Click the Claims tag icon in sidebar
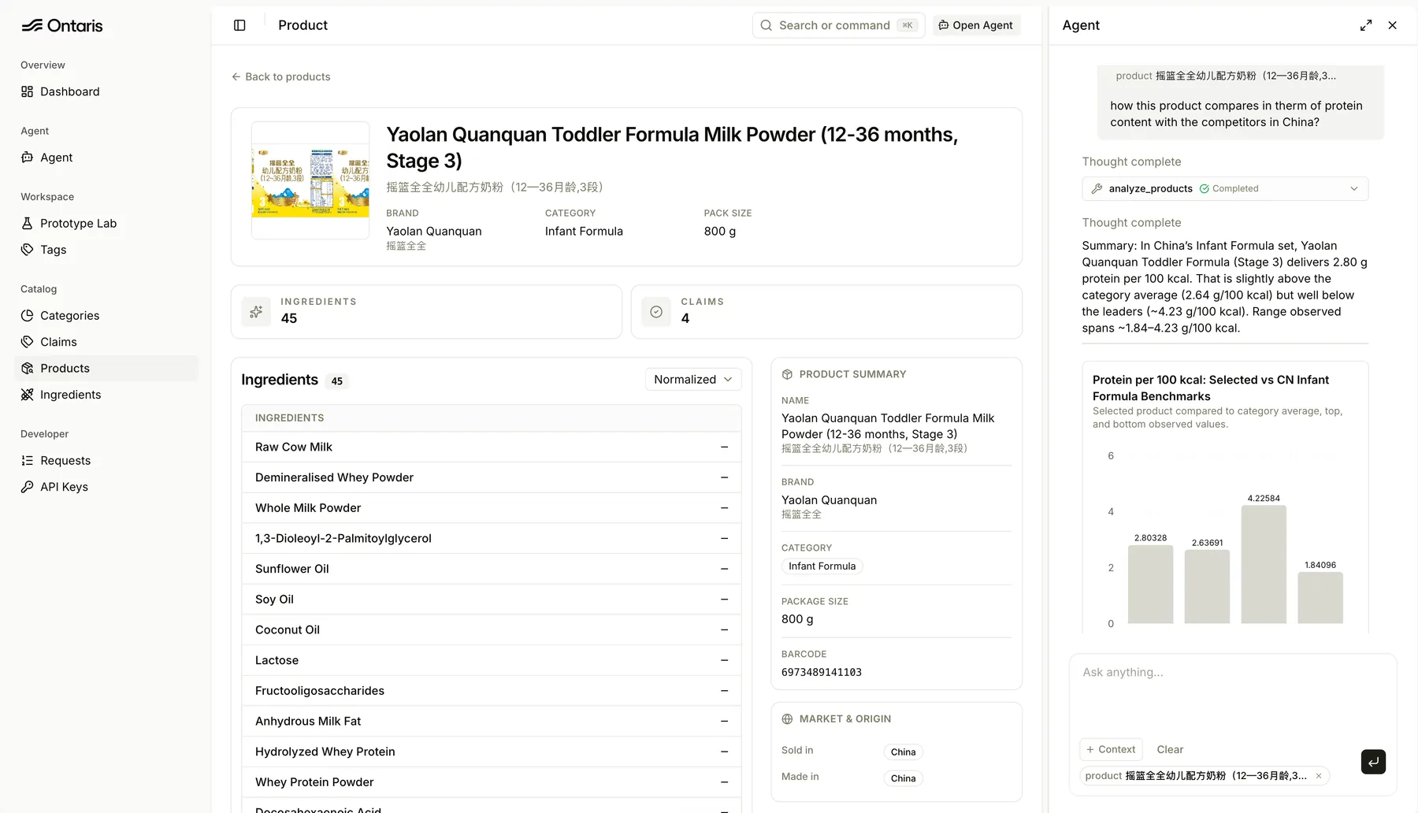Screen dimensions: 1418x813 (x=27, y=342)
